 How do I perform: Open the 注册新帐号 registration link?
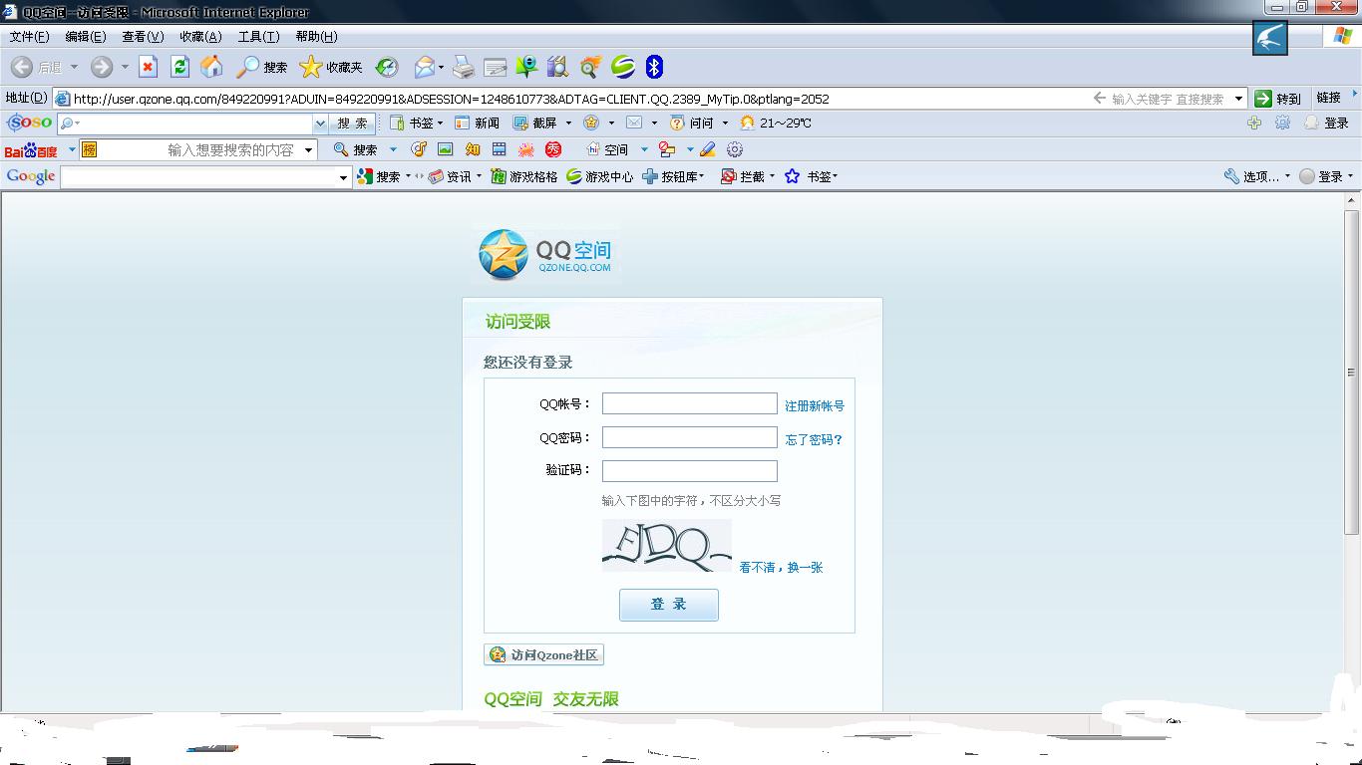(x=814, y=403)
